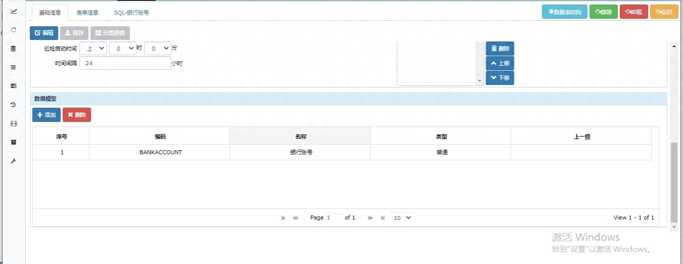
Task: Click the greyed 保存 save button
Action: click(74, 33)
